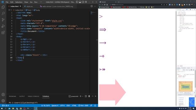Click the CRLF line ending status
Image resolution: width=196 pixels, height=110 pixels.
[x=68, y=105]
